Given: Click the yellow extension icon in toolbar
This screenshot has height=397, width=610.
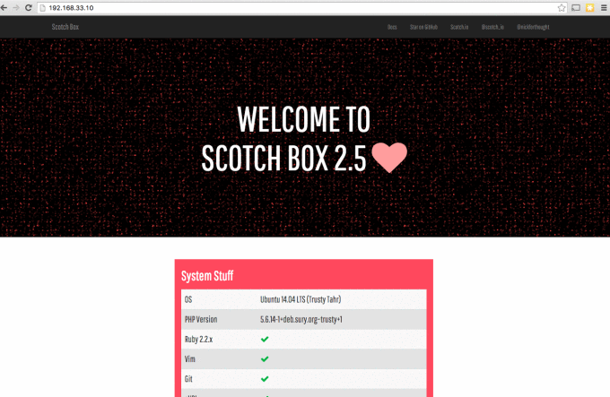Looking at the screenshot, I should (x=589, y=8).
